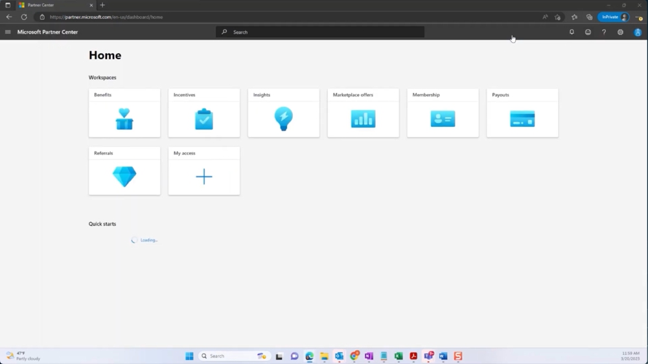
Task: Open the taskbar clock and date
Action: click(631, 356)
